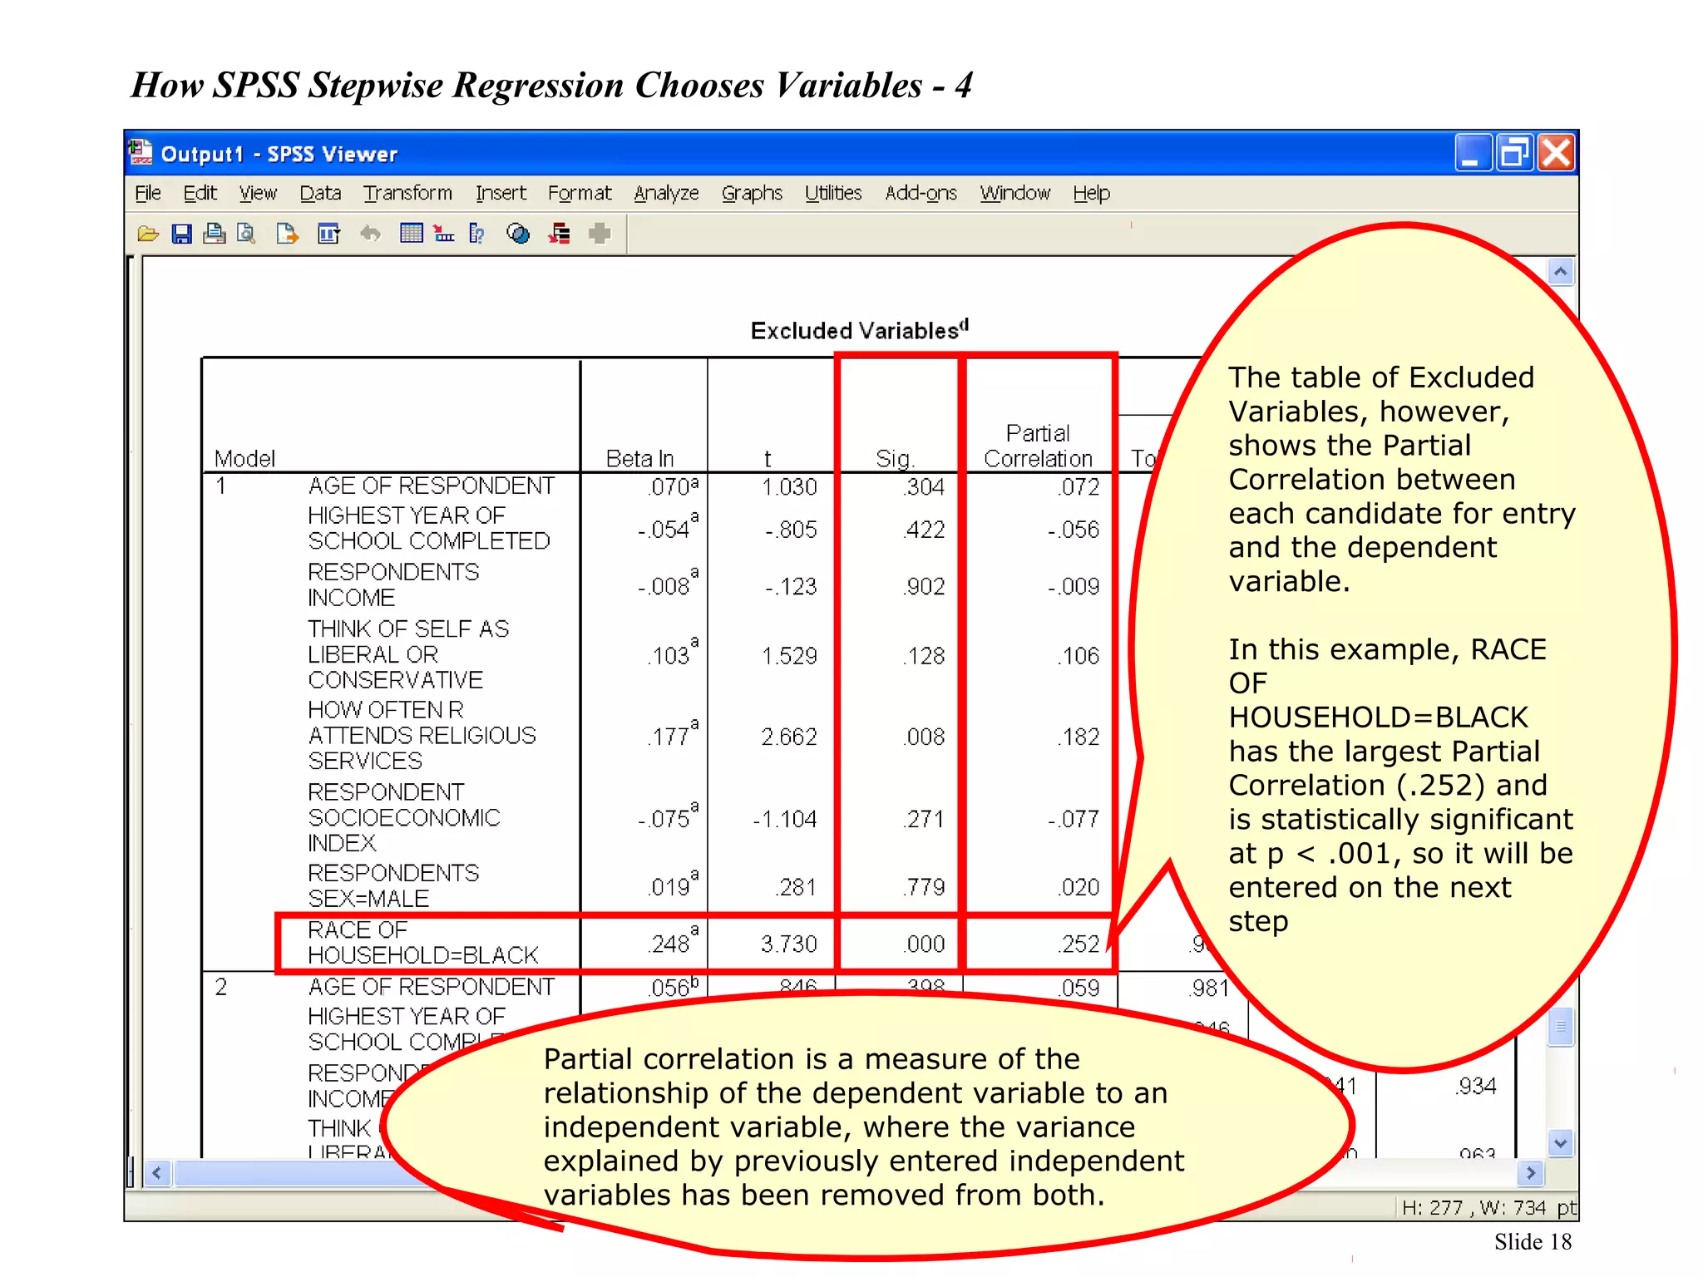The height and width of the screenshot is (1277, 1703).
Task: Minimize the SPSS Viewer window
Action: click(1472, 153)
